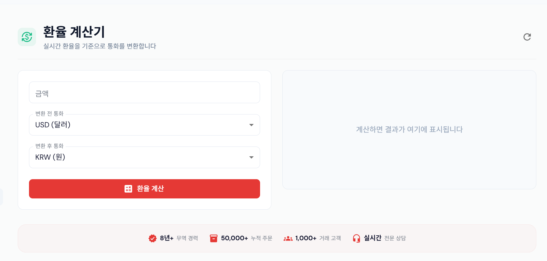Open the 변환 전 통화 USD dropdown
The height and width of the screenshot is (261, 547).
point(144,125)
